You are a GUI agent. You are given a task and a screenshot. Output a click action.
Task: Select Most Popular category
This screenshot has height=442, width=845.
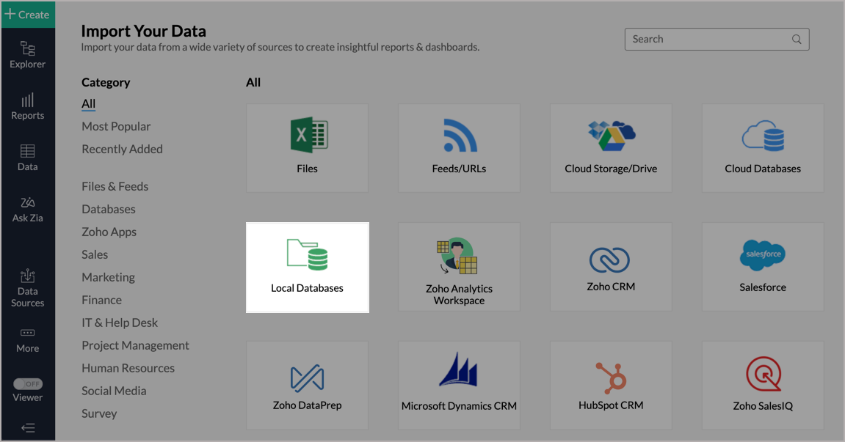[116, 127]
